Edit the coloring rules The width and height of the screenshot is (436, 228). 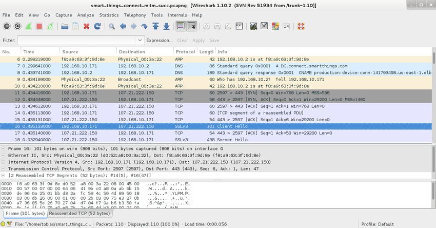(275, 26)
